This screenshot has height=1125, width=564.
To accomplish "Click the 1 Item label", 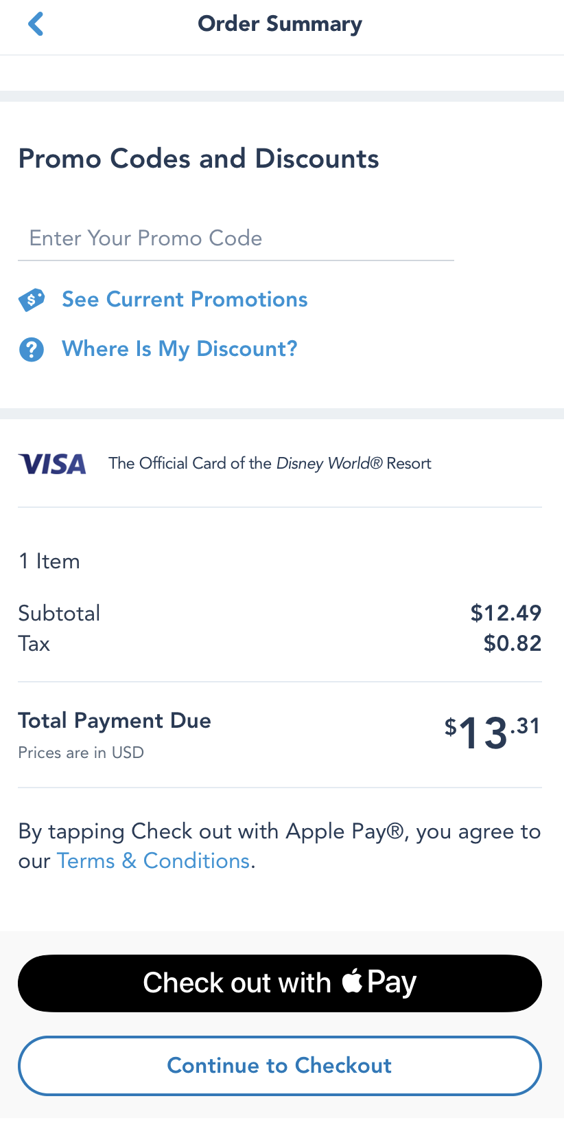I will [x=49, y=561].
